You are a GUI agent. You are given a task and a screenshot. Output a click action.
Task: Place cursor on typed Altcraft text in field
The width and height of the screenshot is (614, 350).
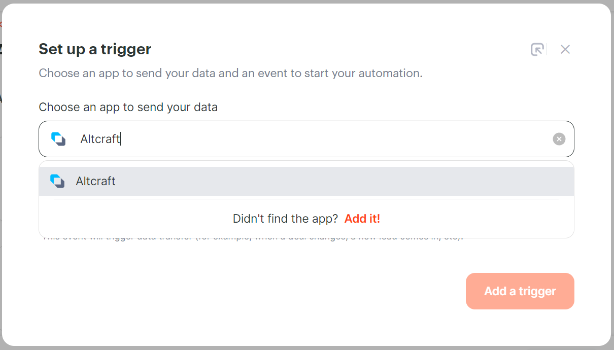pos(100,139)
